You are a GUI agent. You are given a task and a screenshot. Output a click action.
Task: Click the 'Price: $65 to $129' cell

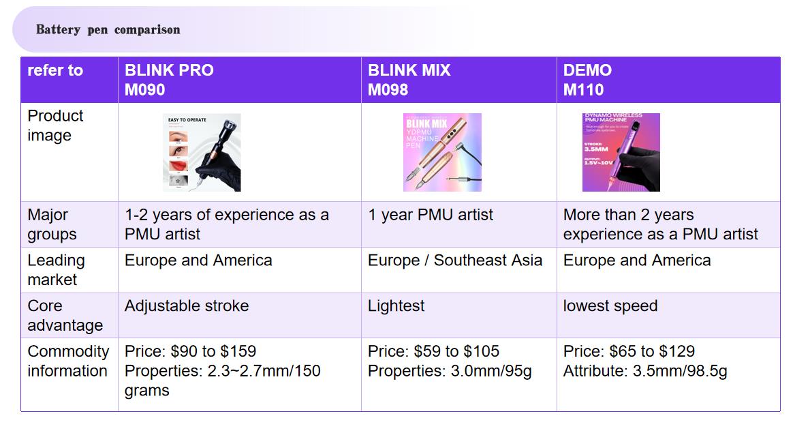[668, 374]
